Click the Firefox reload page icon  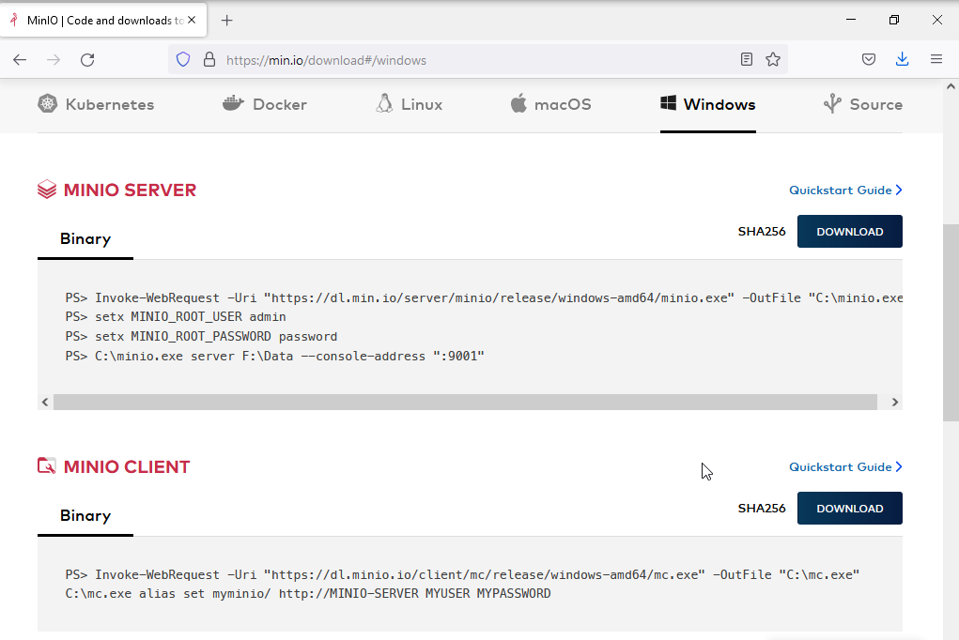(87, 60)
